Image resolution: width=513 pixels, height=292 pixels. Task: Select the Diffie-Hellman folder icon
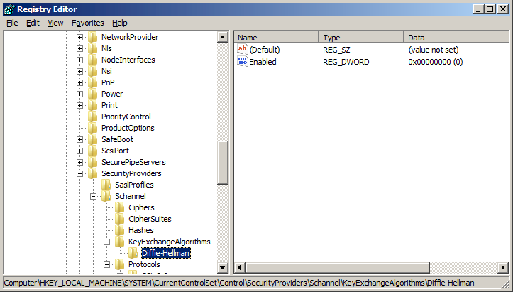(133, 253)
